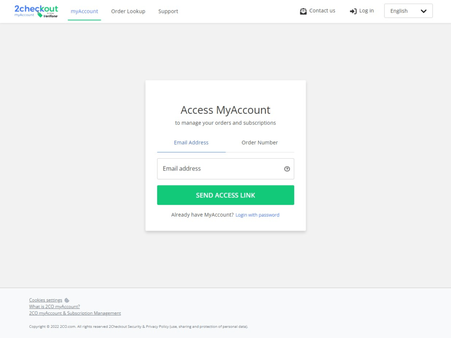Open Order Lookup in top navigation
Image resolution: width=451 pixels, height=338 pixels.
click(x=128, y=11)
